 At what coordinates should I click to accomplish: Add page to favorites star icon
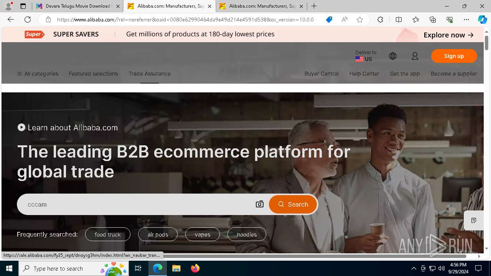coord(360,20)
